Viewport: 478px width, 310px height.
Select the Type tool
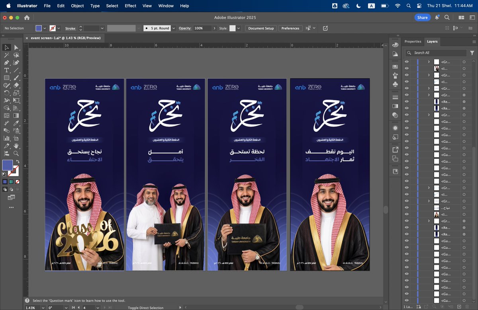(x=7, y=70)
